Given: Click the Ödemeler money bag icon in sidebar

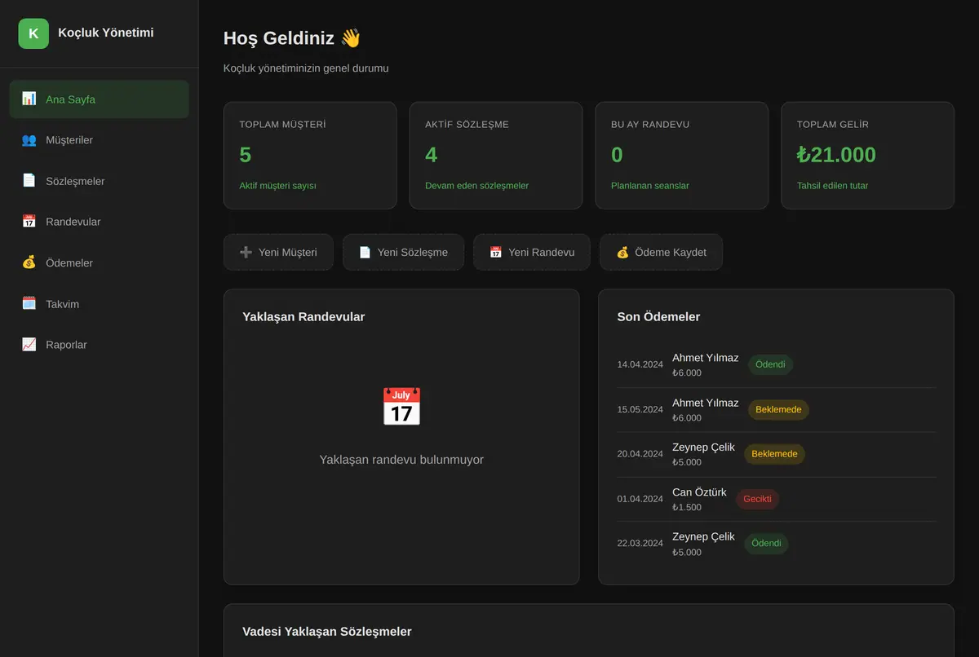Looking at the screenshot, I should (x=29, y=262).
